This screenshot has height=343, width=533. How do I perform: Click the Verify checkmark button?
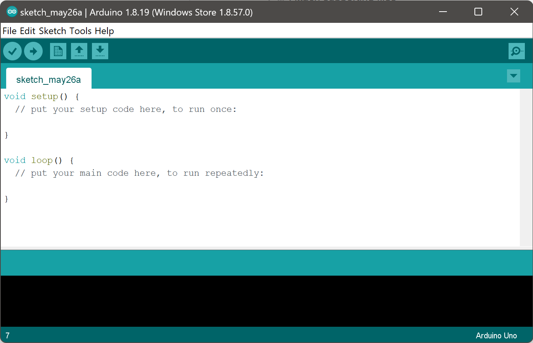click(12, 51)
